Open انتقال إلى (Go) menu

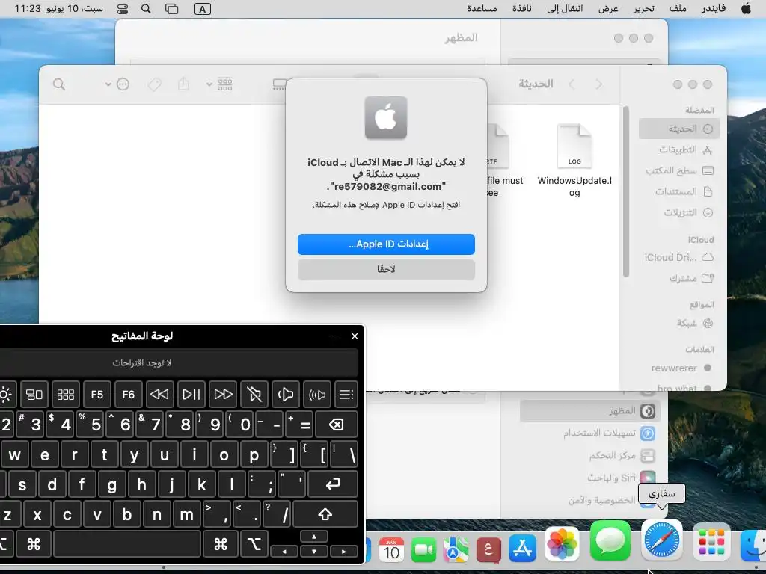tap(565, 9)
